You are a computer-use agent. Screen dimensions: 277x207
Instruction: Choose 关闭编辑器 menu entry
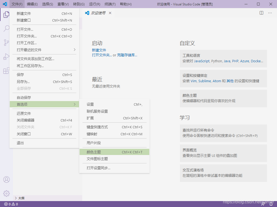pos(44,120)
